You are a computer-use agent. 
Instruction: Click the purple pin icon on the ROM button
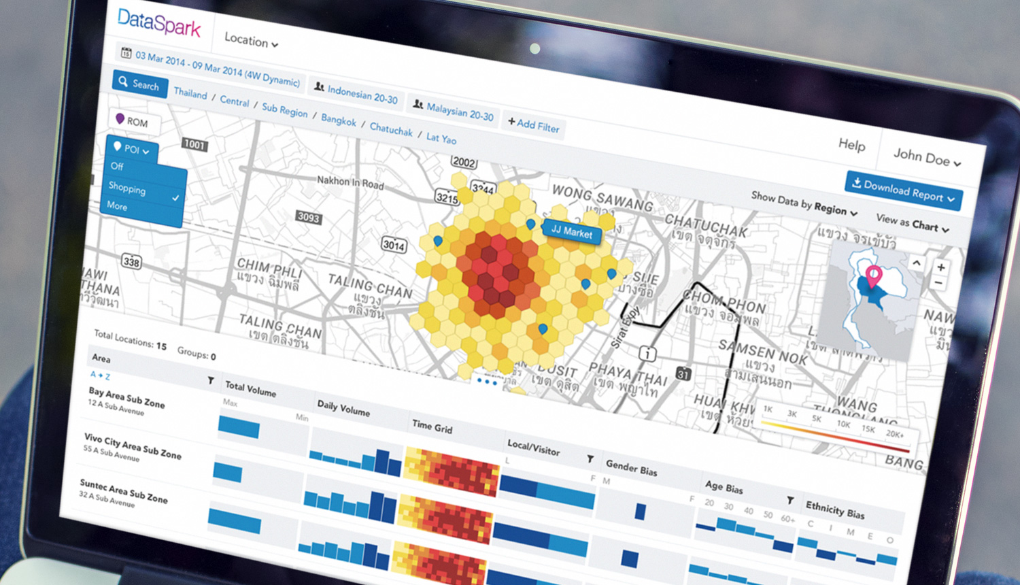click(x=120, y=119)
